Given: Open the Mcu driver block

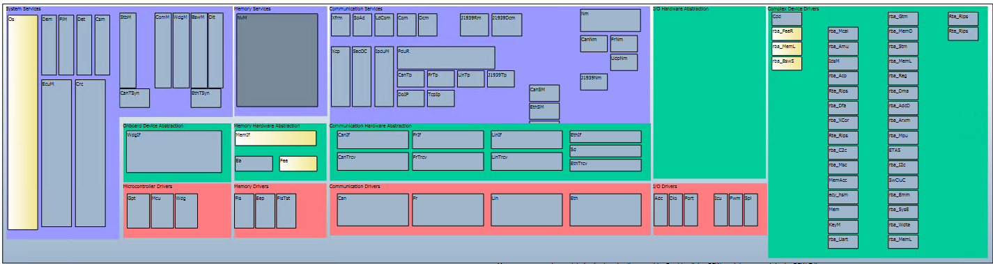Looking at the screenshot, I should point(162,211).
